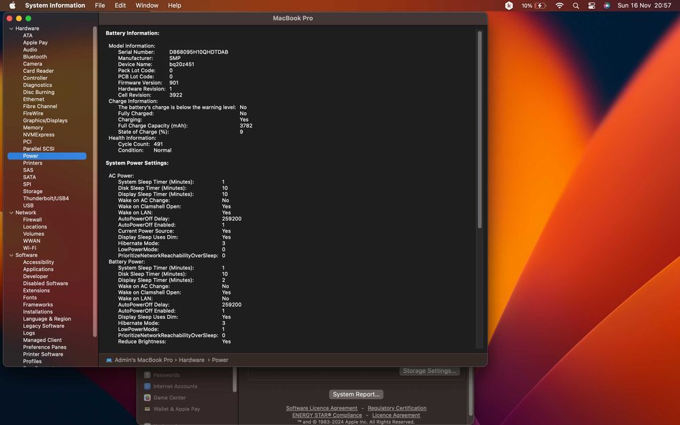Click Admin's MacBook Pro in path bar
The height and width of the screenshot is (425, 680).
143,360
